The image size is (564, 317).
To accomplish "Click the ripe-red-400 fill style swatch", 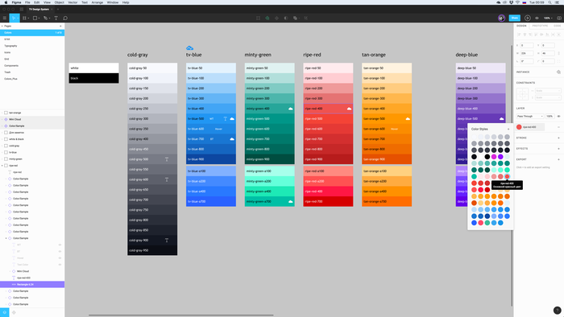I will click(519, 127).
